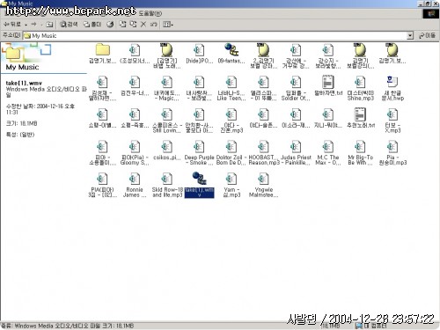
Task: Click the Delete X toolbar icon
Action: pyautogui.click(x=143, y=25)
